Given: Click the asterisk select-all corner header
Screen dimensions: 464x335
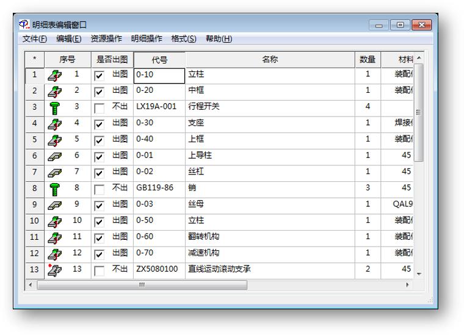Looking at the screenshot, I should coord(35,59).
